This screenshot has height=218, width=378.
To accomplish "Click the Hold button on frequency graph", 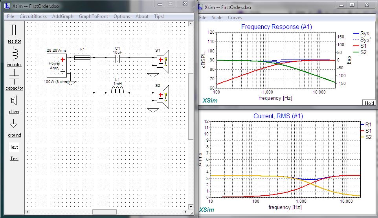I will [x=369, y=103].
